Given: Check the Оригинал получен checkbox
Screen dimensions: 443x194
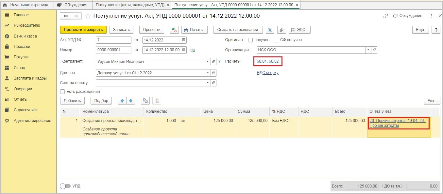Looking at the screenshot, I should [x=250, y=40].
